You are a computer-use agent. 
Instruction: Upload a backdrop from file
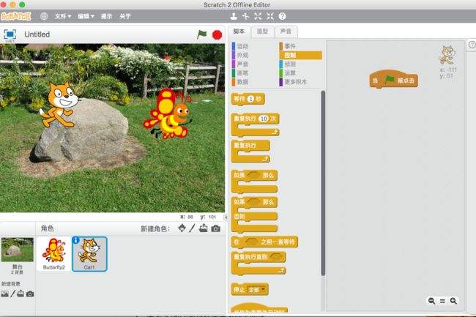click(x=21, y=294)
